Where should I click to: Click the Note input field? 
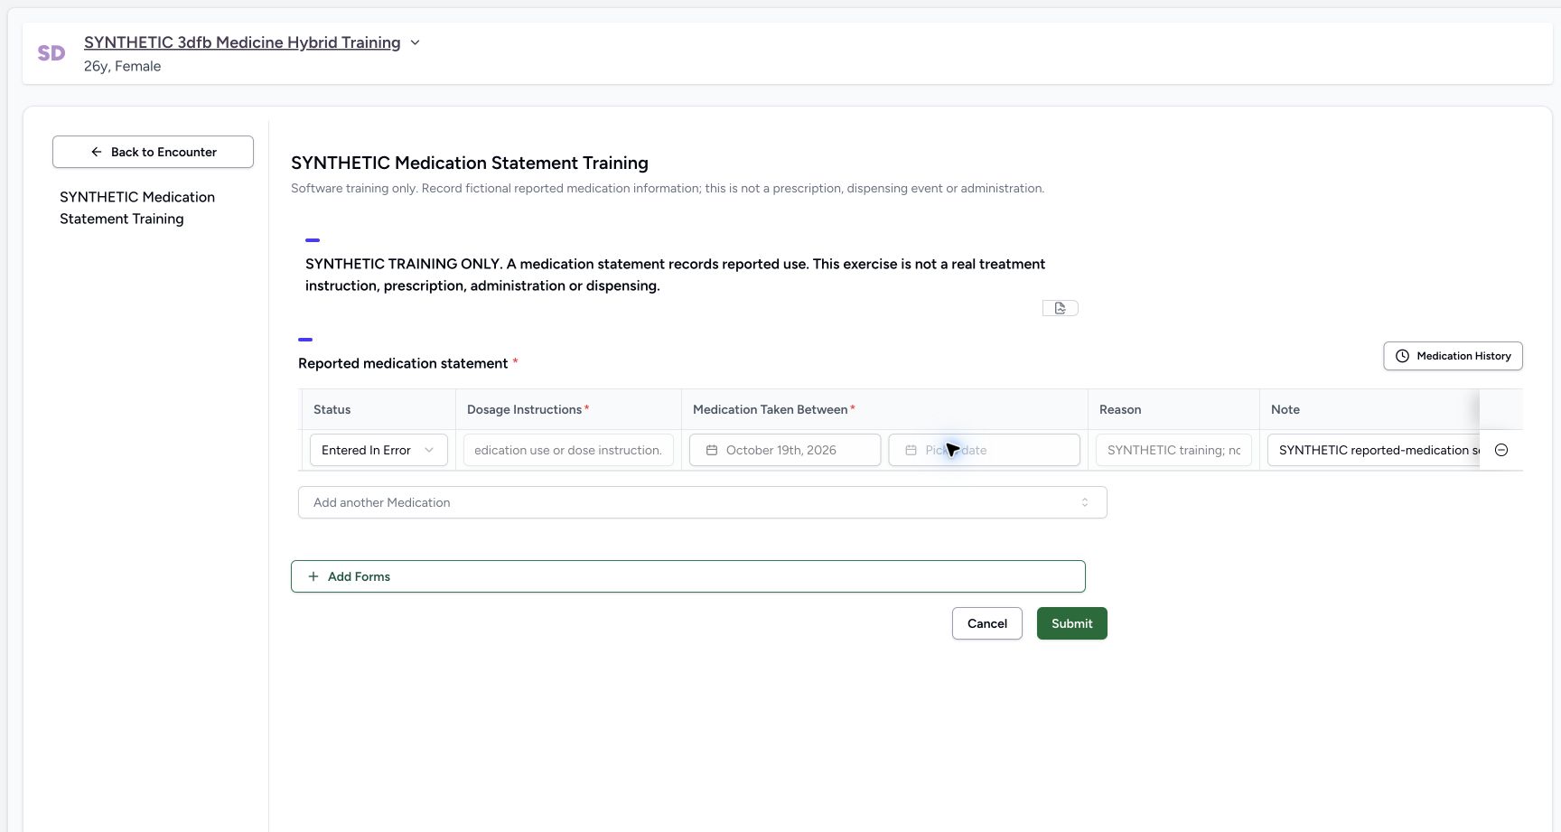1373,450
